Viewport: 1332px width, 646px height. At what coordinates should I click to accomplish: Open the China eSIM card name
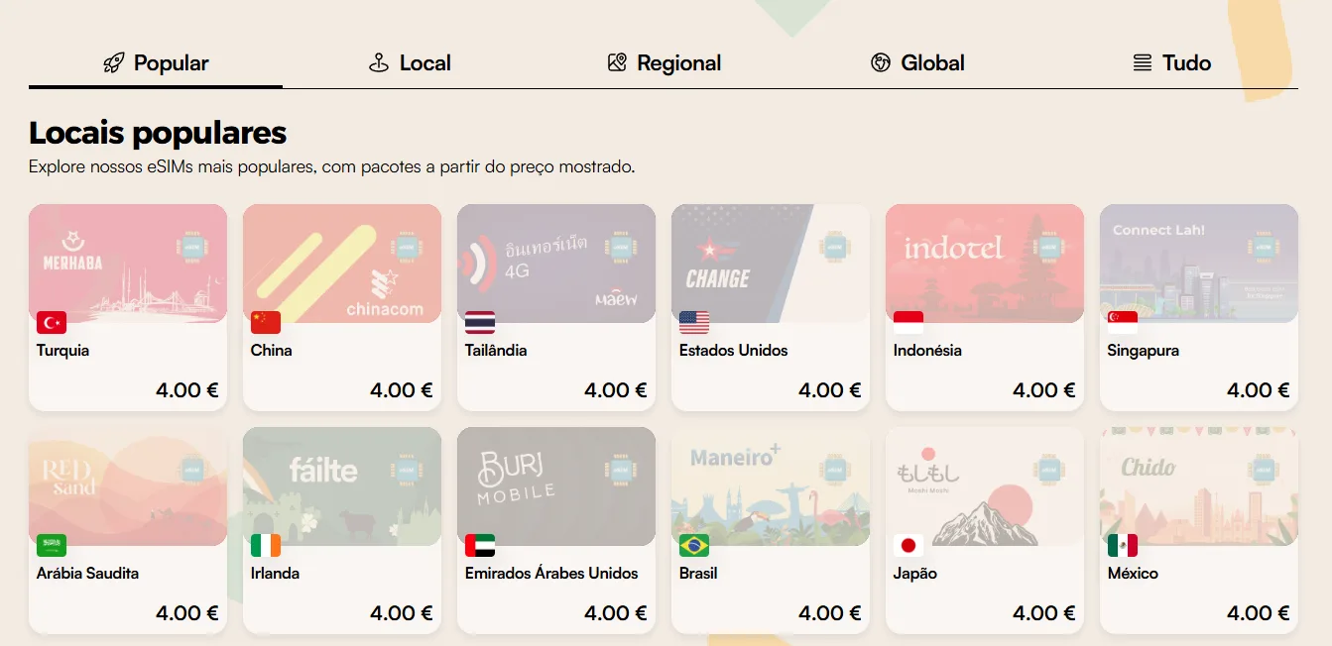[x=272, y=351]
